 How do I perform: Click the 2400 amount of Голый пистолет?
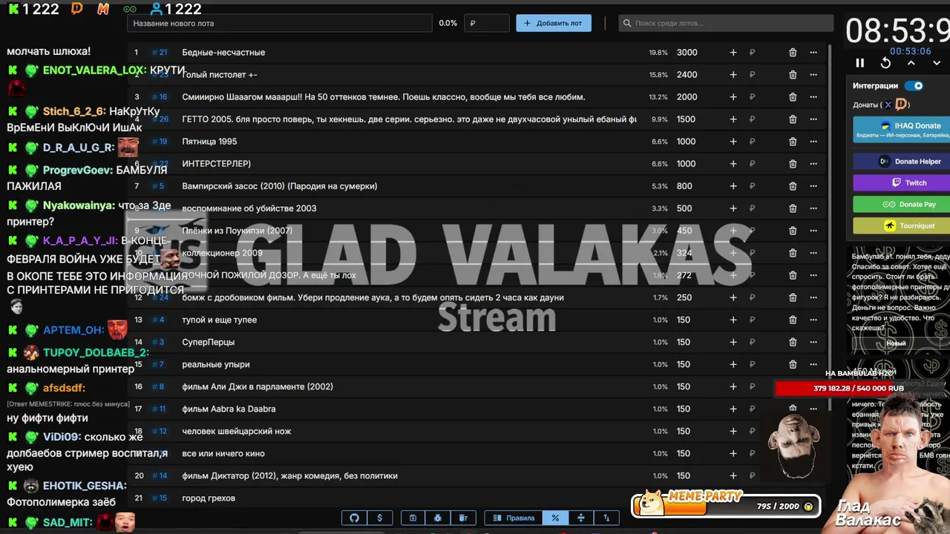pos(687,75)
